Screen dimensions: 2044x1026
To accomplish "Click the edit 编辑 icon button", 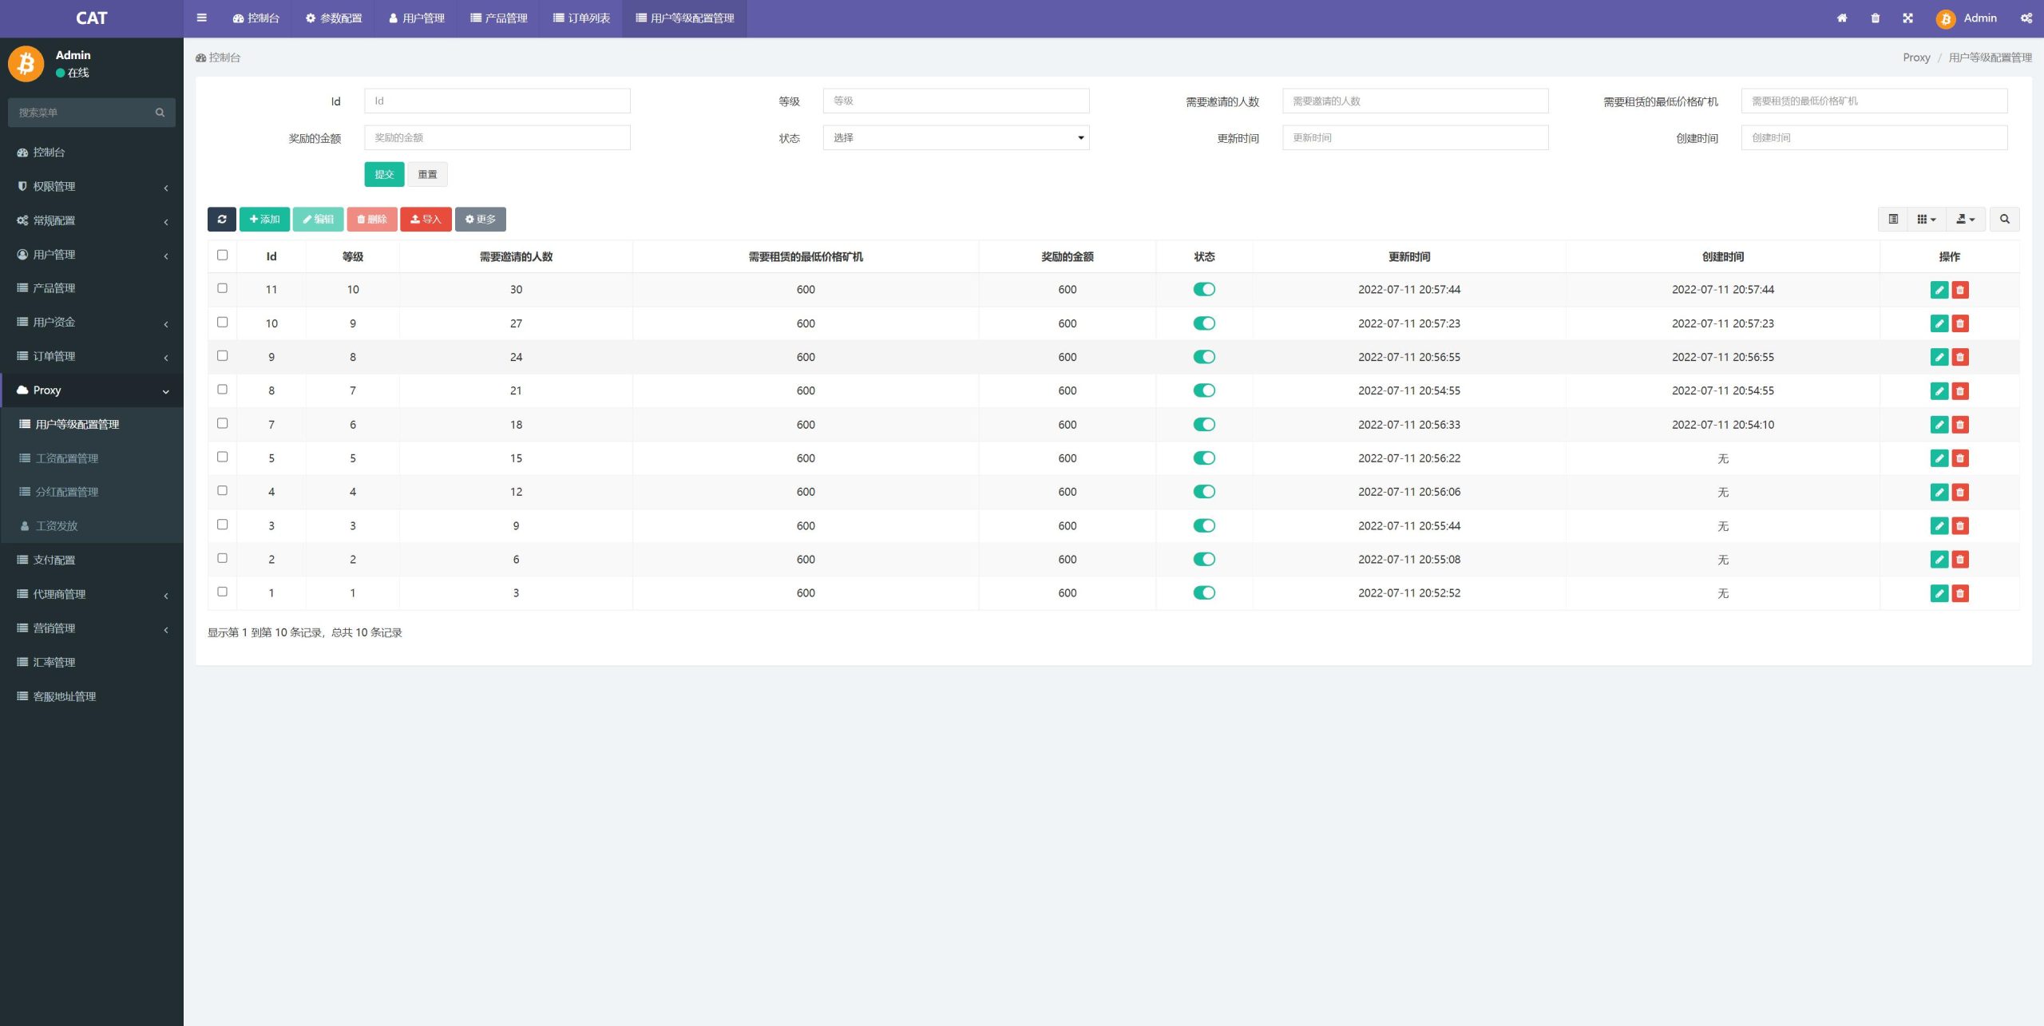I will tap(318, 220).
